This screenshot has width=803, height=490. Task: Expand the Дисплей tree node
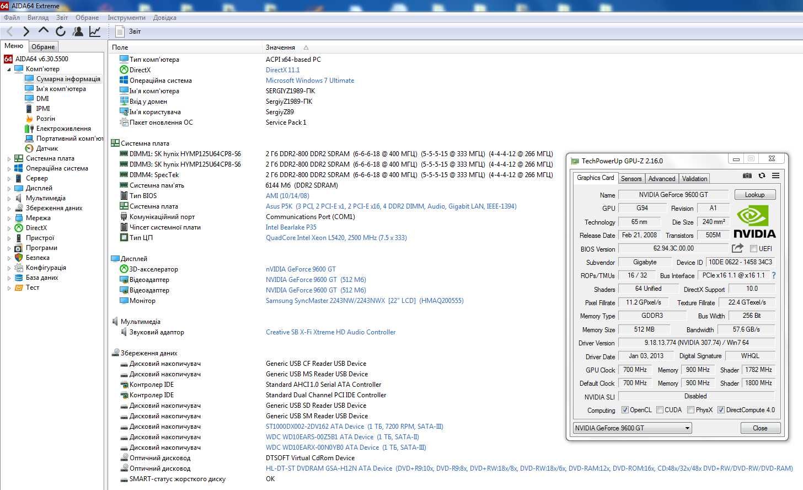click(x=9, y=189)
